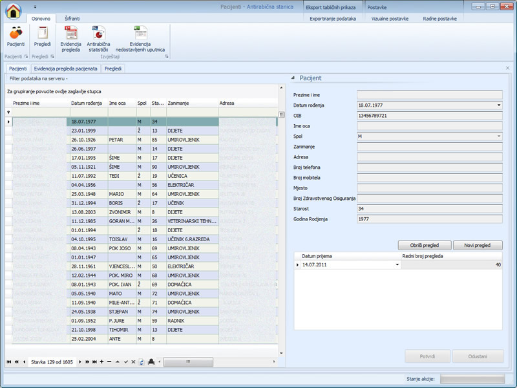Screen dimensions: 517x388
Task: Delete the current record with the minus icon
Action: 109,362
